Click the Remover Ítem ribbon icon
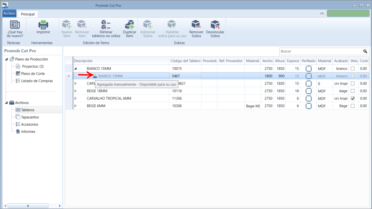The width and height of the screenshot is (372, 209). point(82,24)
